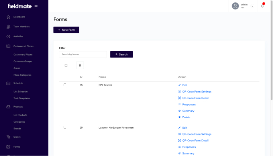The height and width of the screenshot is (156, 273).
Task: Toggle the select-all forms checkbox
Action: (66, 65)
